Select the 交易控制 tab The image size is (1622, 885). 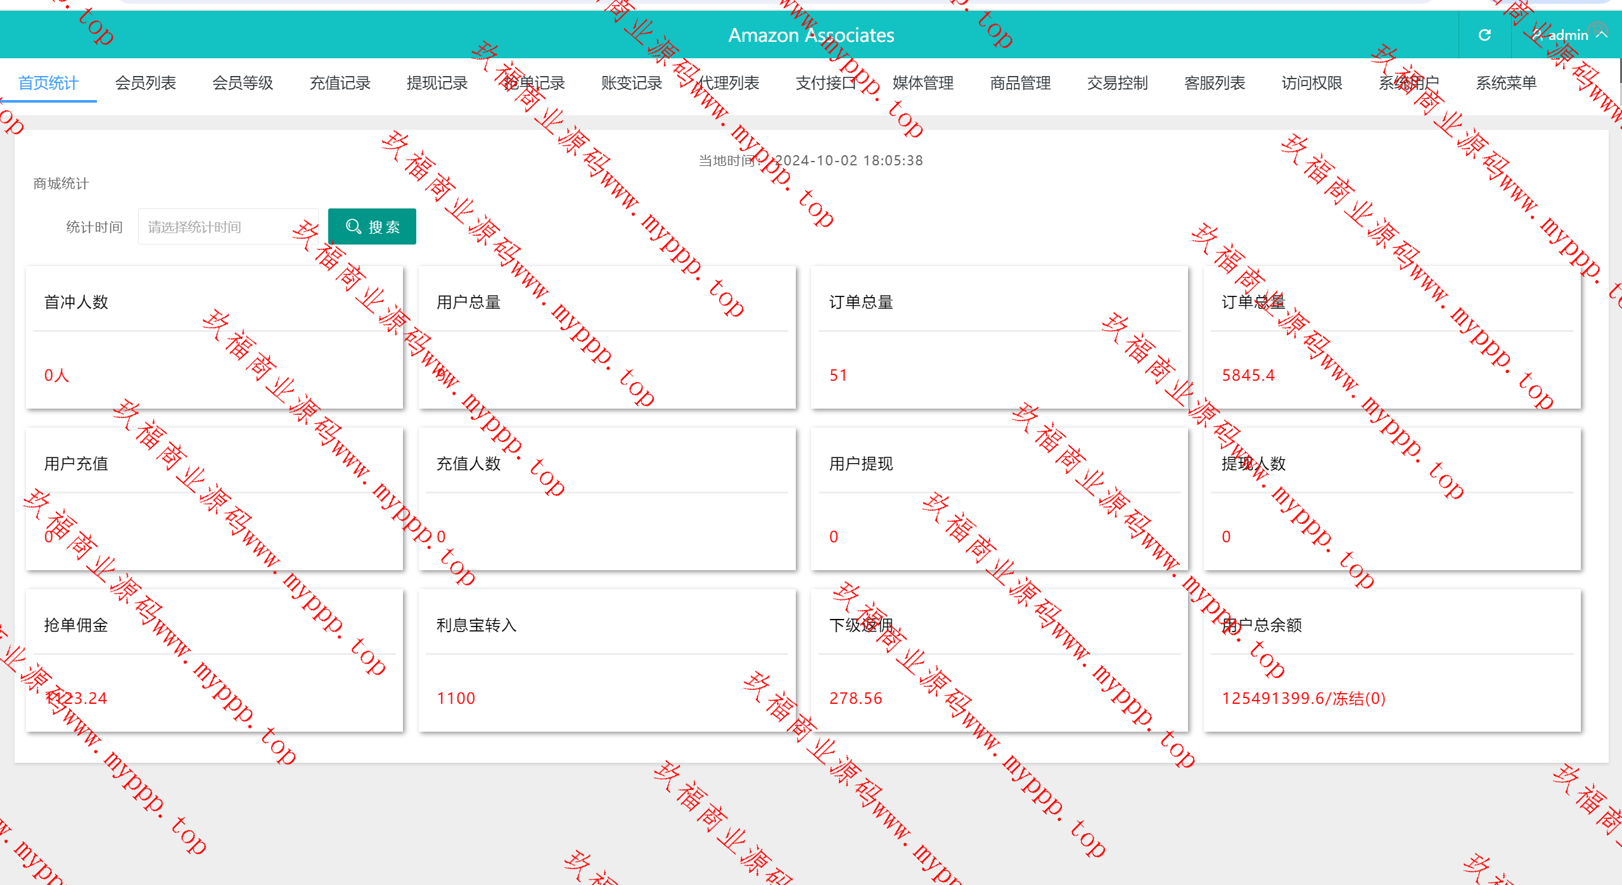coord(1117,83)
